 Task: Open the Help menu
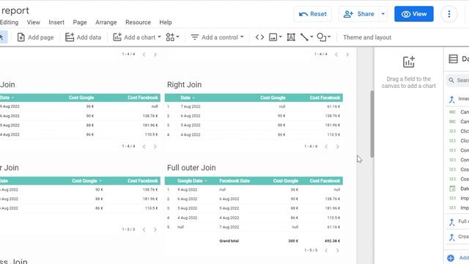point(166,23)
